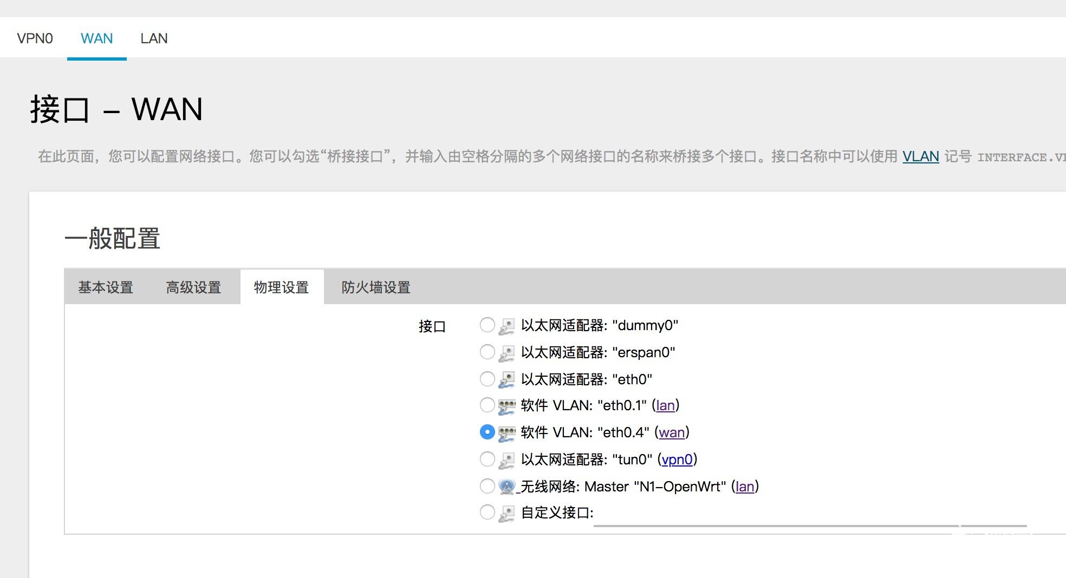Select the eth0 adapter radio button

pos(487,379)
